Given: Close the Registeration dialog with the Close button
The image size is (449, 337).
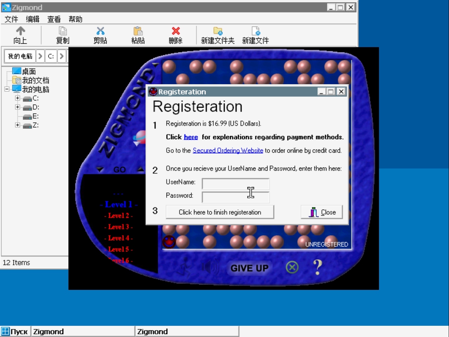Looking at the screenshot, I should click(322, 212).
